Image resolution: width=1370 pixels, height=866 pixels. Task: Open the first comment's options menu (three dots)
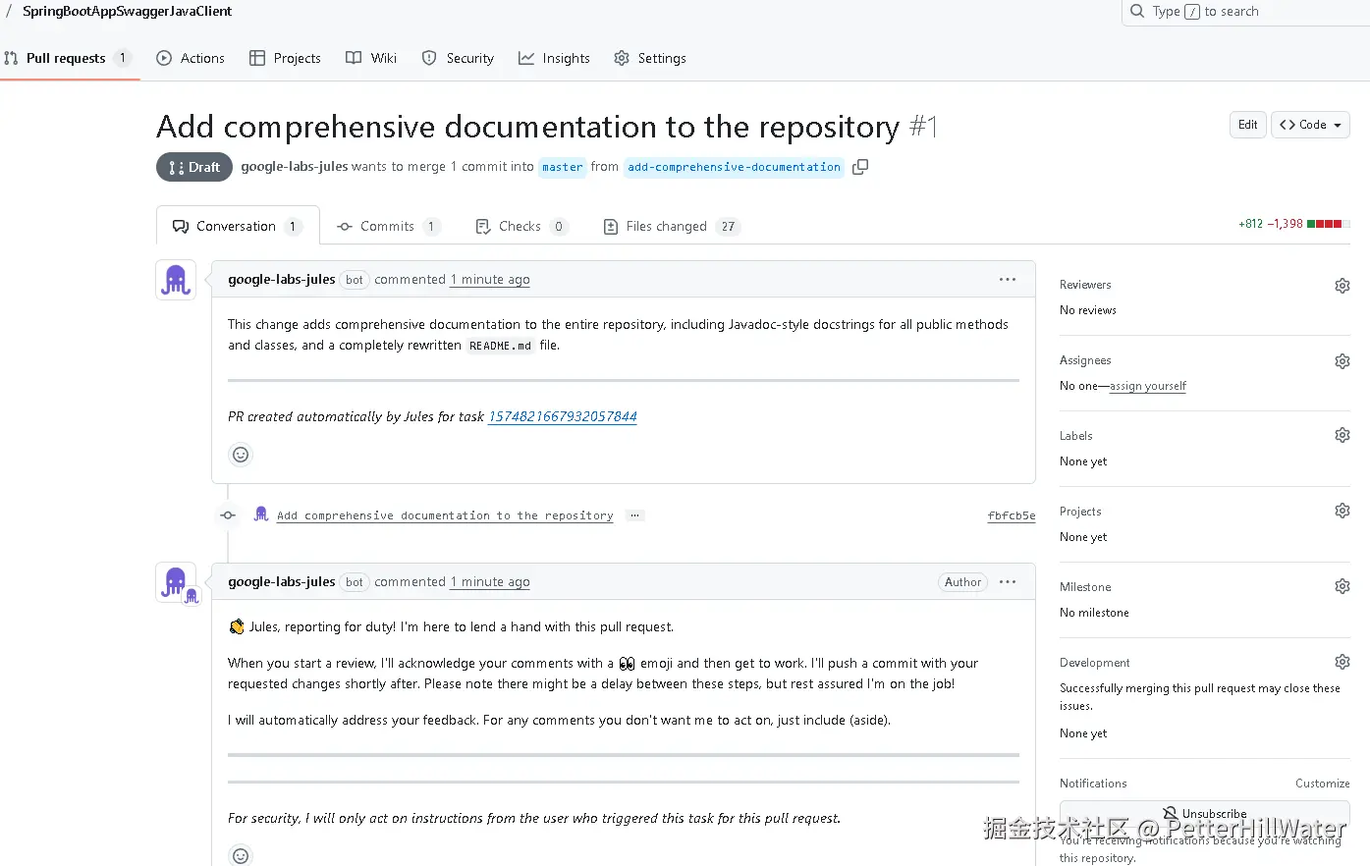click(1008, 280)
